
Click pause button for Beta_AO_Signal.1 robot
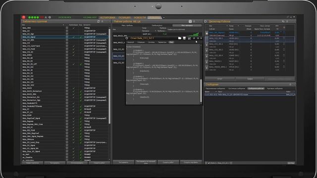207,34
